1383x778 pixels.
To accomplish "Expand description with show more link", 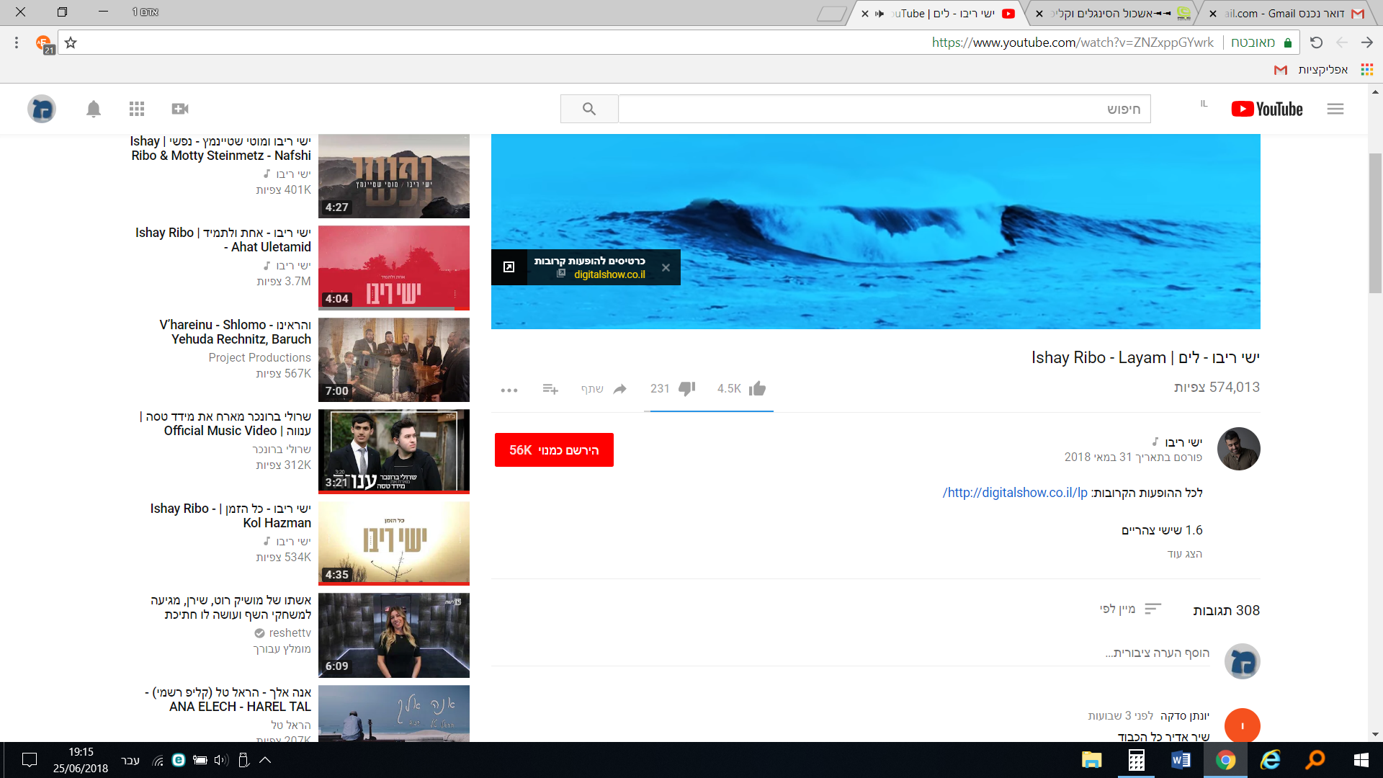I will 1185,554.
